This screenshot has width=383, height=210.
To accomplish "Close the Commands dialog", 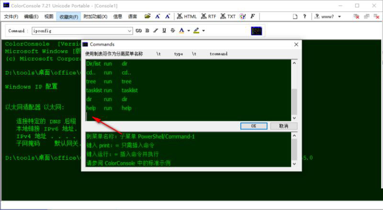I will pyautogui.click(x=296, y=44).
